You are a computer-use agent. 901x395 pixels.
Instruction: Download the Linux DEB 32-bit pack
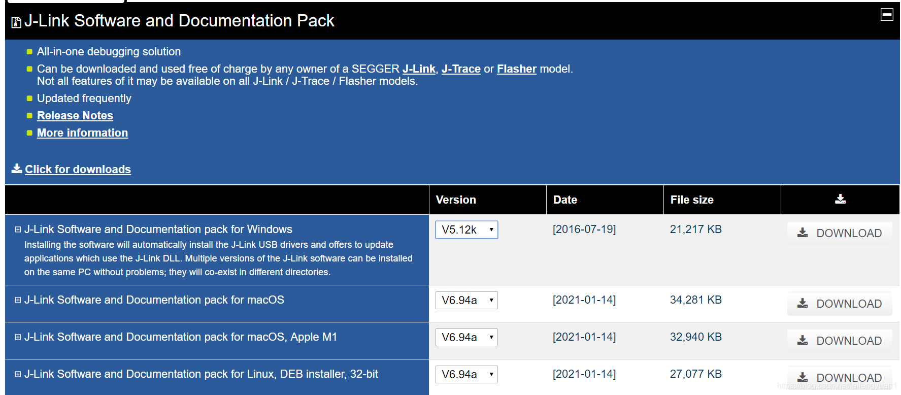point(840,378)
